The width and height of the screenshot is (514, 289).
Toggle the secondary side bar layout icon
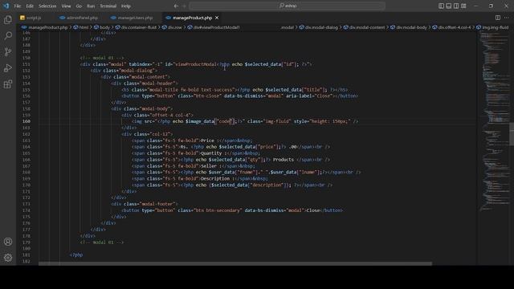pyautogui.click(x=456, y=6)
